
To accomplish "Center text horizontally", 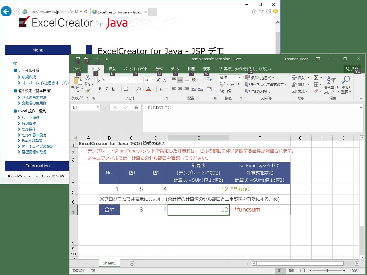I will tap(180, 89).
